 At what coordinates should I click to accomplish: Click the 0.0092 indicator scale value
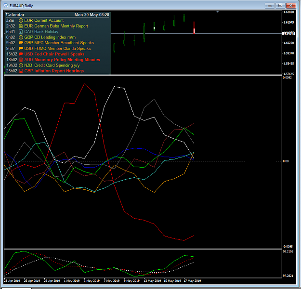tap(287, 78)
